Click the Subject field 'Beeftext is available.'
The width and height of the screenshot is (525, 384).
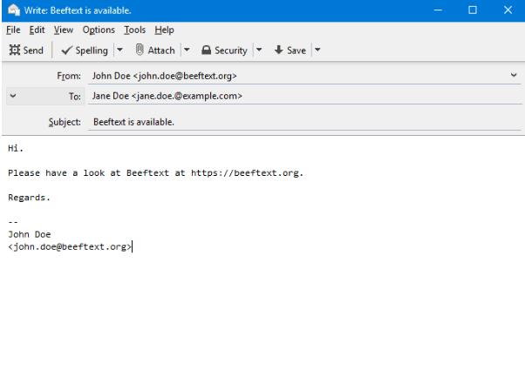[304, 122]
